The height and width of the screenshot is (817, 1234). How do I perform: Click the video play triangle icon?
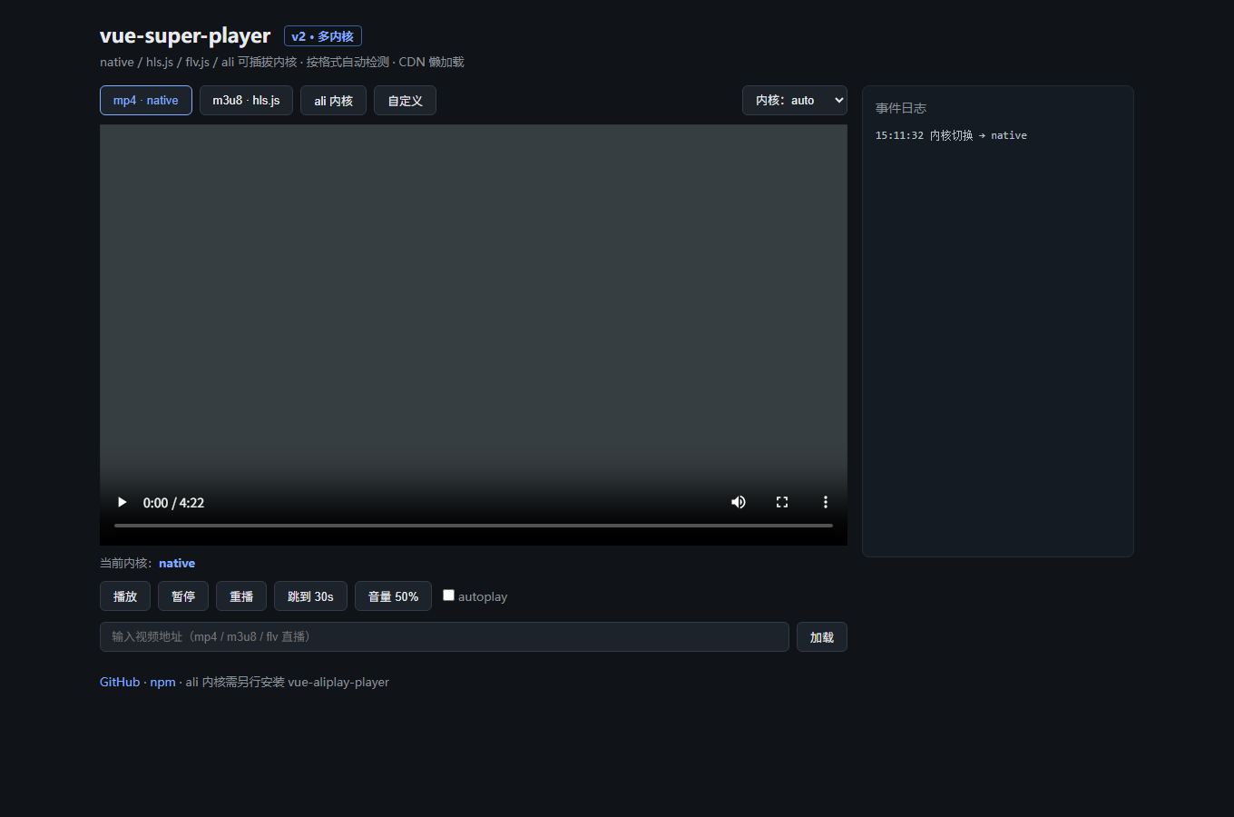click(x=122, y=502)
